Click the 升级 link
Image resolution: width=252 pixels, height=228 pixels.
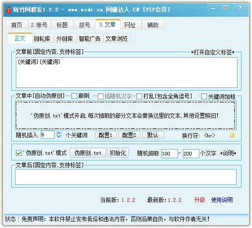coord(200,200)
